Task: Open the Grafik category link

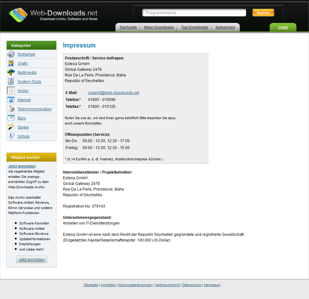Action: [x=23, y=64]
